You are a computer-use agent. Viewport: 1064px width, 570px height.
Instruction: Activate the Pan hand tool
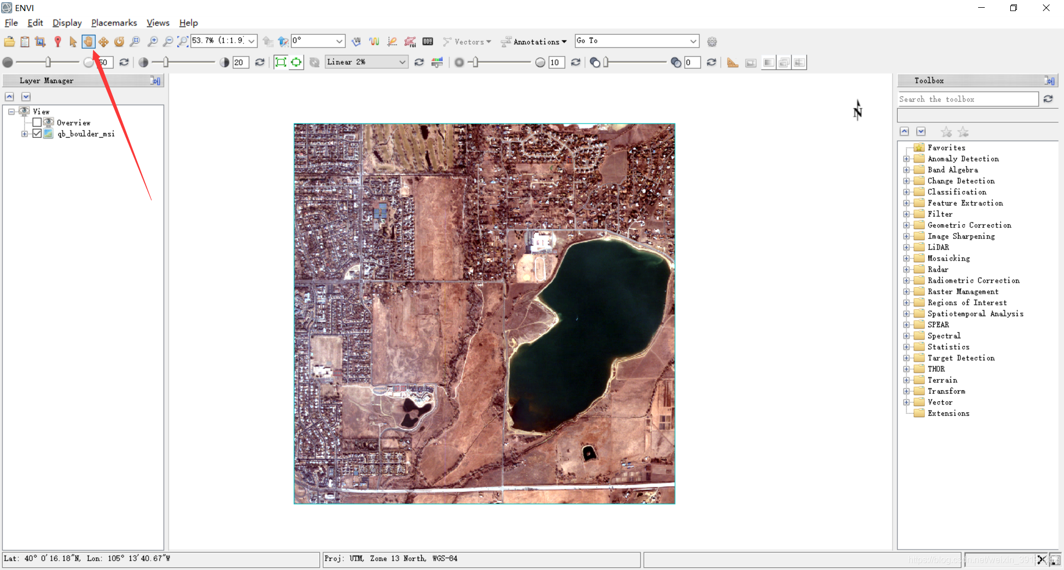pos(89,42)
